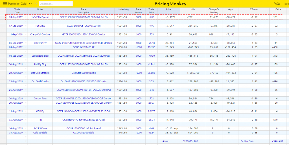Click the 3289695.265 NPV sum cell
The height and width of the screenshot is (145, 289).
tap(193, 141)
